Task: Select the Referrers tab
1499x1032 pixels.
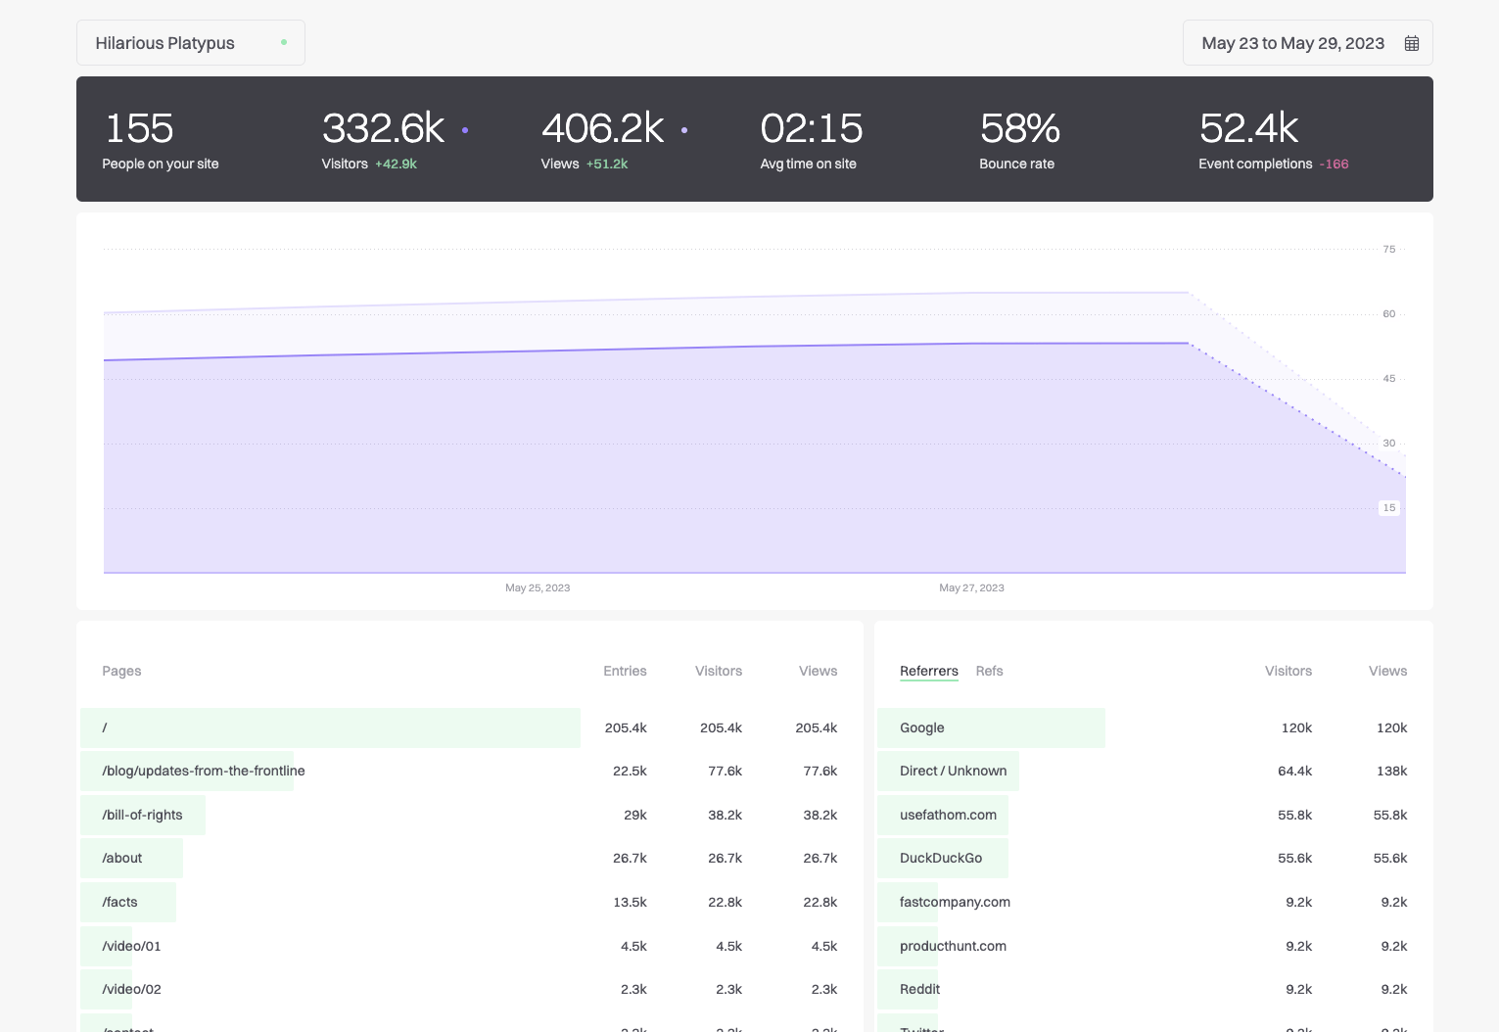Action: 928,671
